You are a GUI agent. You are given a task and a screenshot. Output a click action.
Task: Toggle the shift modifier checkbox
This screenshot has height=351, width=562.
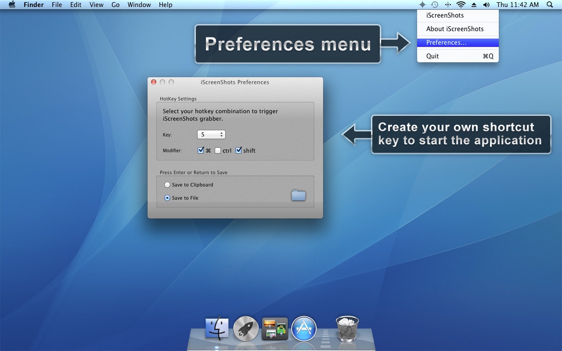click(238, 150)
